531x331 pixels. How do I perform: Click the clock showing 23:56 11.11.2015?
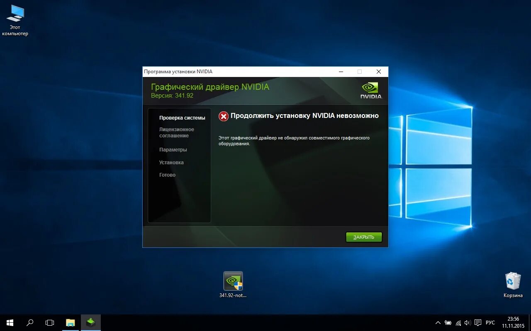pyautogui.click(x=513, y=323)
